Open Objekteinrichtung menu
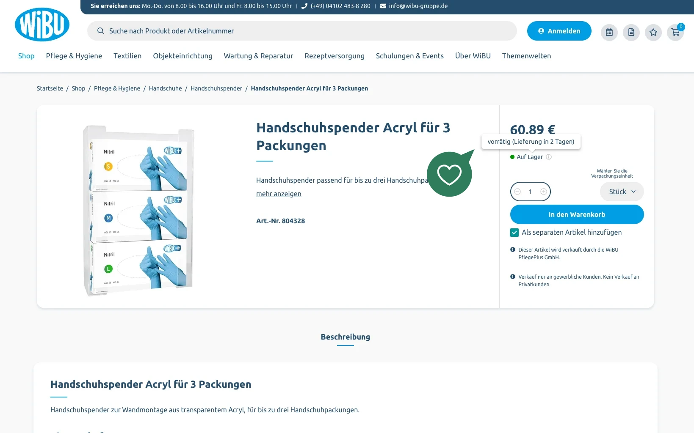694x433 pixels. coord(183,56)
